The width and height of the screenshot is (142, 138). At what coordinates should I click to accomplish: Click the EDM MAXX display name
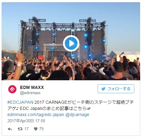pos(32,87)
